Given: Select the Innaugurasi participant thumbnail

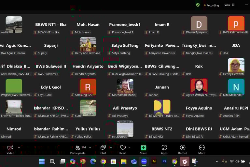Looking at the screenshot, I should coord(125,129).
